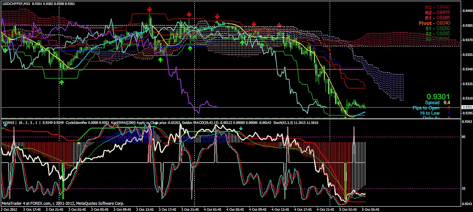This screenshot has width=473, height=212.
Task: Click the 0.9301 current price tag on price axis
Action: 466,107
